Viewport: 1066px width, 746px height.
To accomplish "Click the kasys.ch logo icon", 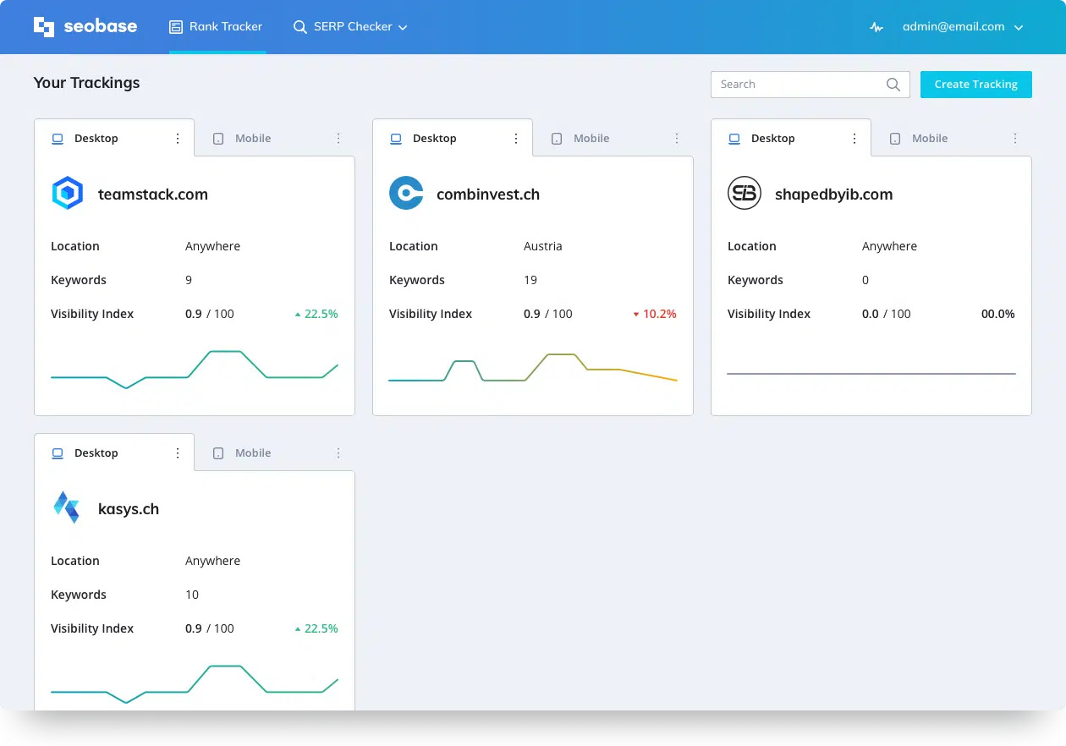I will (67, 507).
